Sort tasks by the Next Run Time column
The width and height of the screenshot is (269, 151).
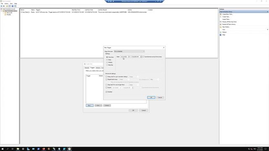[x=76, y=10]
